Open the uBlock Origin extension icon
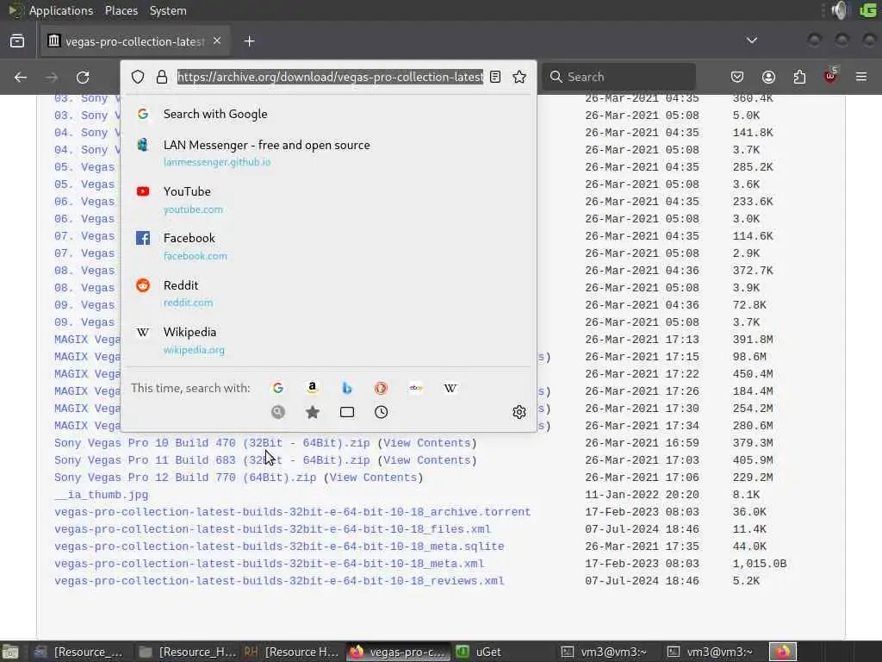Screen dimensions: 882x662 tap(830, 77)
